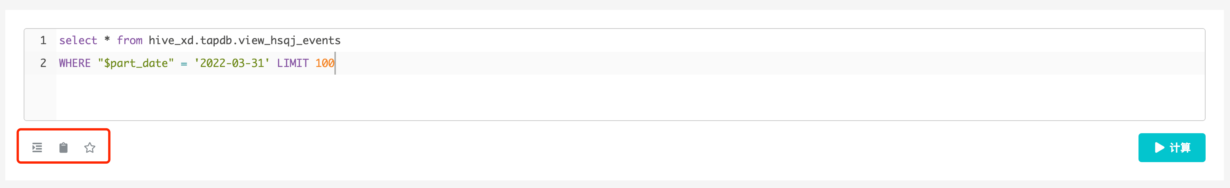Click the 'select' keyword on line 1
Screen dimensions: 1230x188
[x=78, y=41]
